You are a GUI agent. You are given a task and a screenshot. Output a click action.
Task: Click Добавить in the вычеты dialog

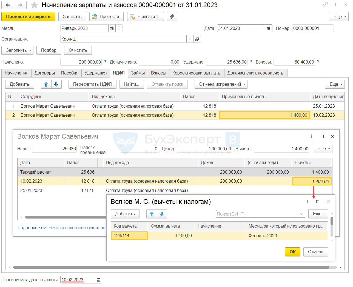click(x=125, y=214)
